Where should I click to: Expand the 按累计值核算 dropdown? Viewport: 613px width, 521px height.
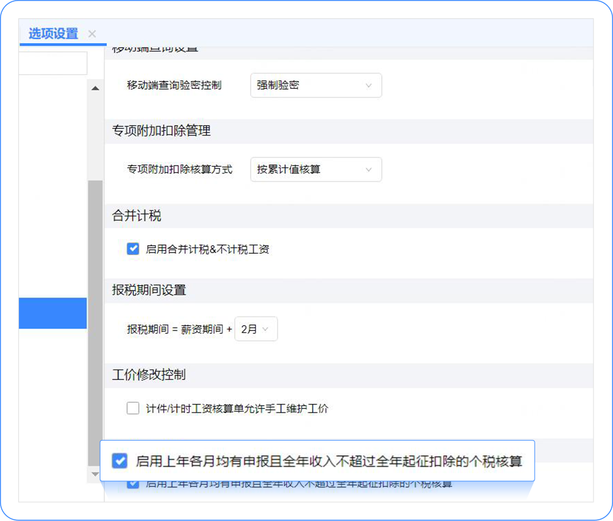316,169
